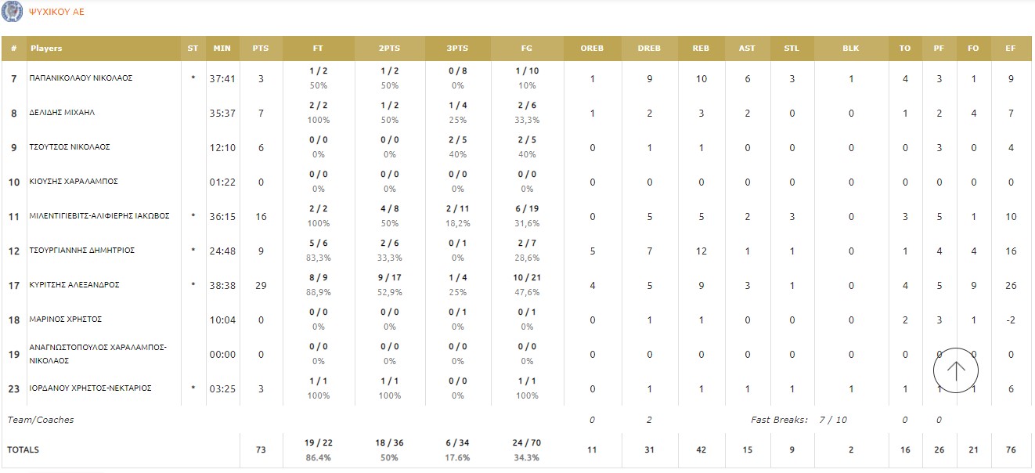Open player ΚΥΡΙΤΣΗΣ ΑΛΕΞΑΝΔΡΟΣ
The width and height of the screenshot is (1035, 473).
[x=74, y=285]
